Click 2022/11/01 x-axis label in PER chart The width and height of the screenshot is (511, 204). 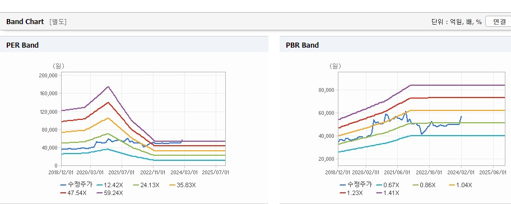point(153,172)
